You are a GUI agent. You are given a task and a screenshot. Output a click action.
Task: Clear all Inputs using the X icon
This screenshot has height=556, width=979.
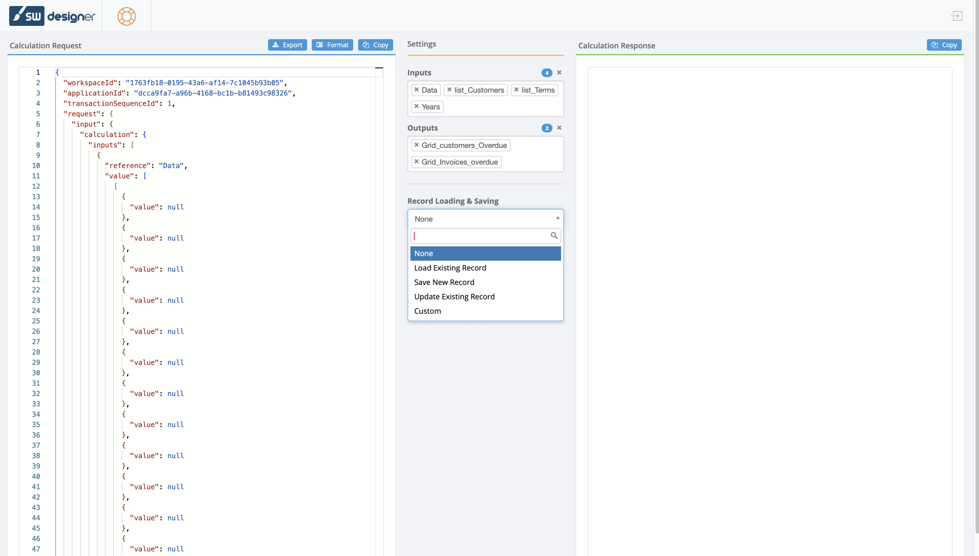point(559,72)
